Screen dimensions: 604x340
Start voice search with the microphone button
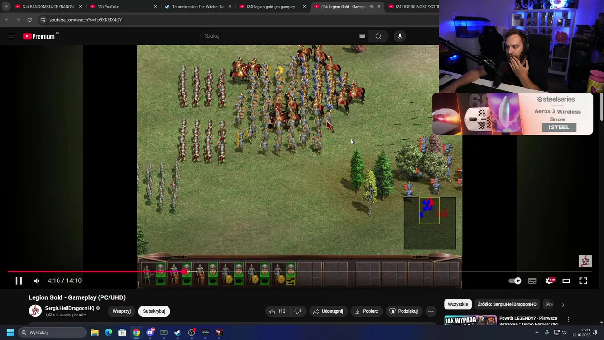pyautogui.click(x=400, y=36)
